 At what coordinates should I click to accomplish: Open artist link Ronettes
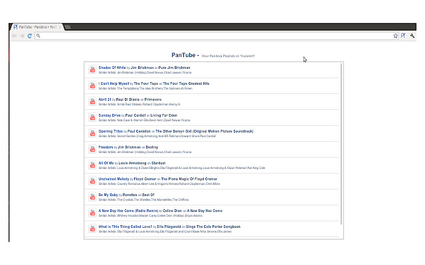(130, 195)
